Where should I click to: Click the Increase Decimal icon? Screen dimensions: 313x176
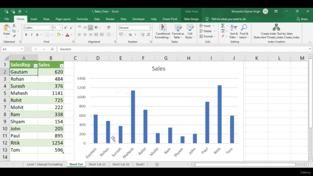click(142, 35)
